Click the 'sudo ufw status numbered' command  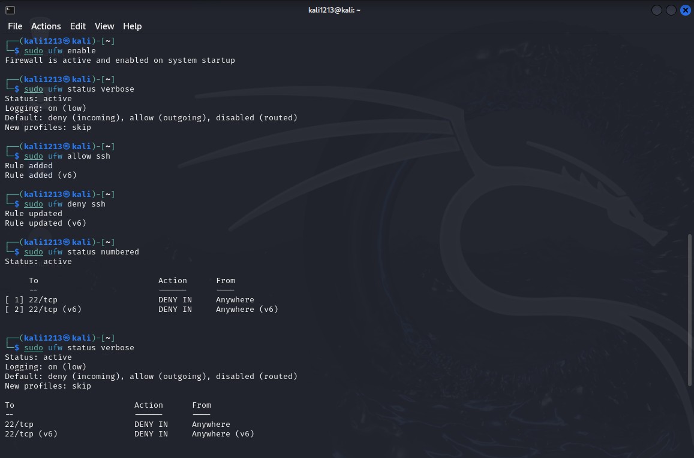tap(81, 252)
